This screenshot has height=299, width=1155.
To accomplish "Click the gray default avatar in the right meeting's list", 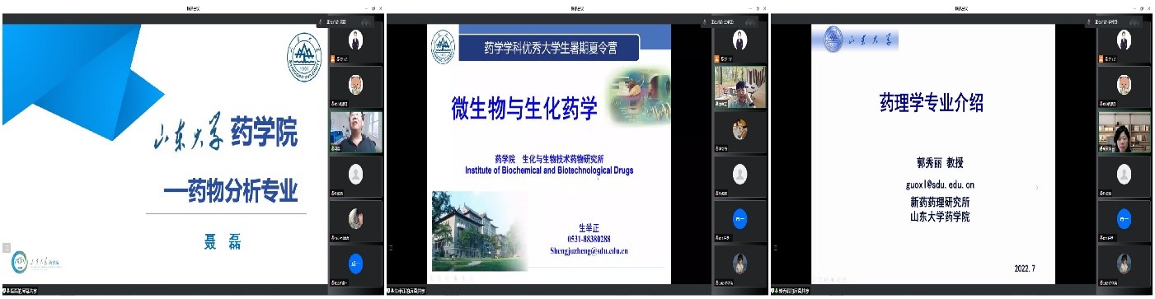I will (1124, 174).
